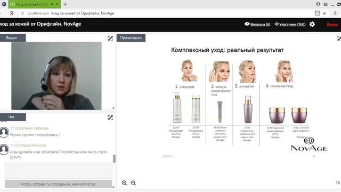The height and width of the screenshot is (192, 341).
Task: Select the Чат panel tab
Action: click(13, 117)
